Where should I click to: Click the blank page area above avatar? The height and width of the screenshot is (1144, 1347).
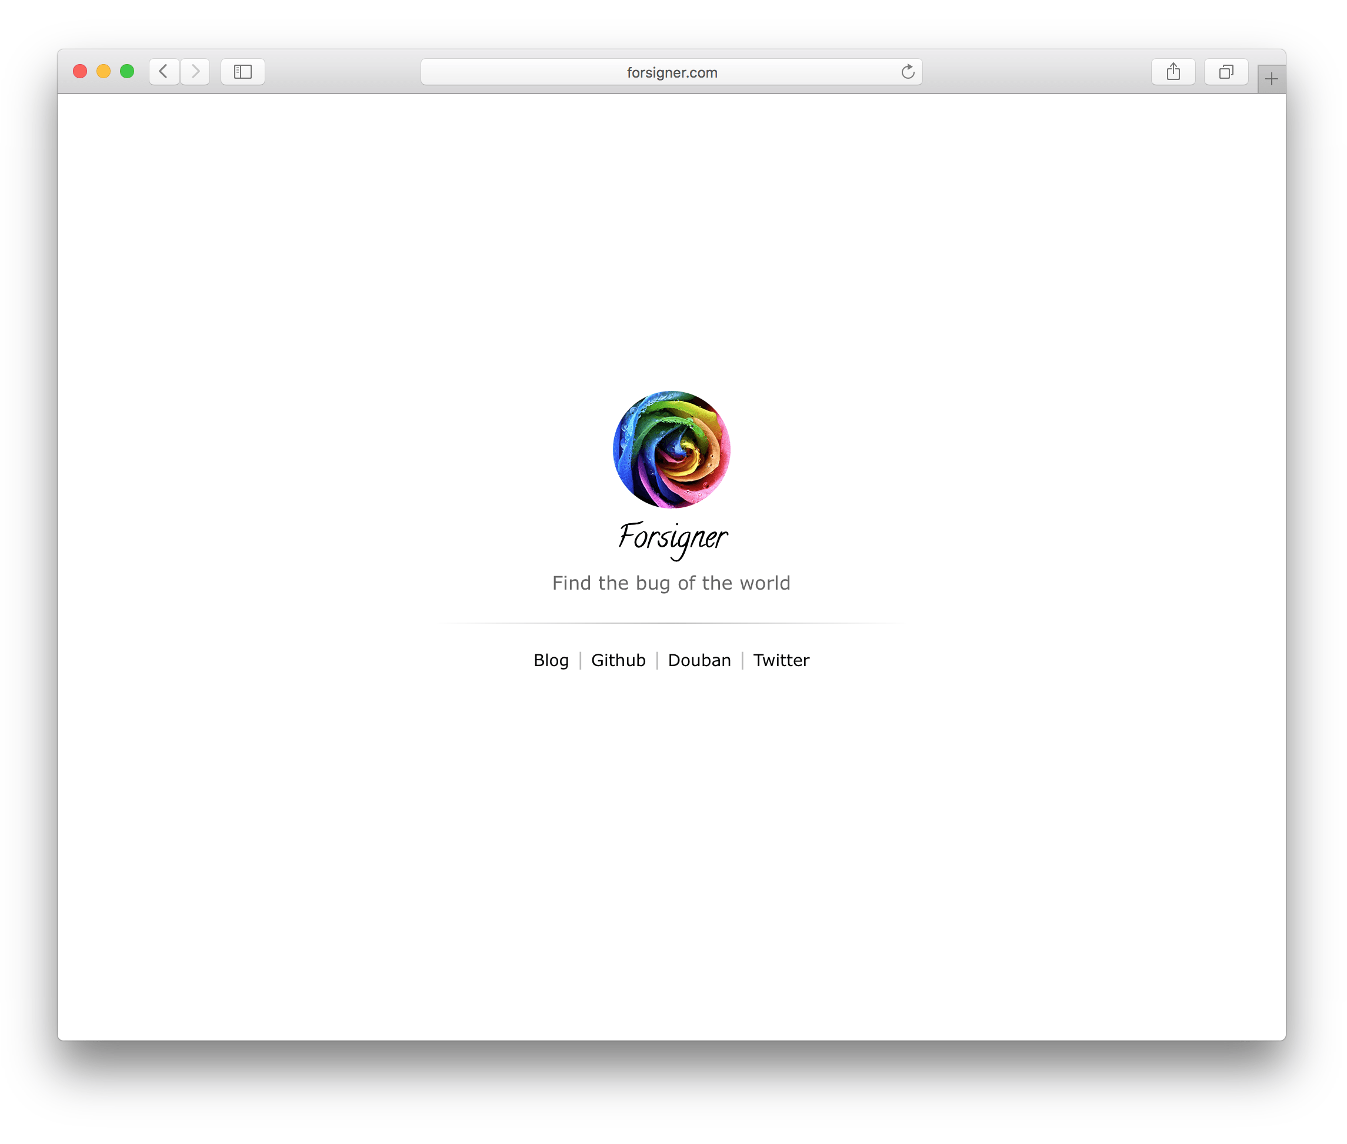click(x=671, y=246)
